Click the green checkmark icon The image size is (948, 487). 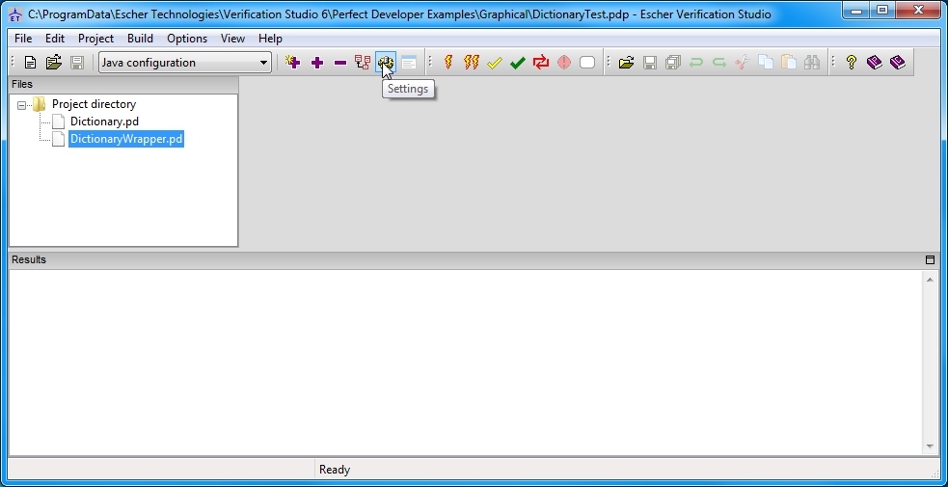(518, 63)
